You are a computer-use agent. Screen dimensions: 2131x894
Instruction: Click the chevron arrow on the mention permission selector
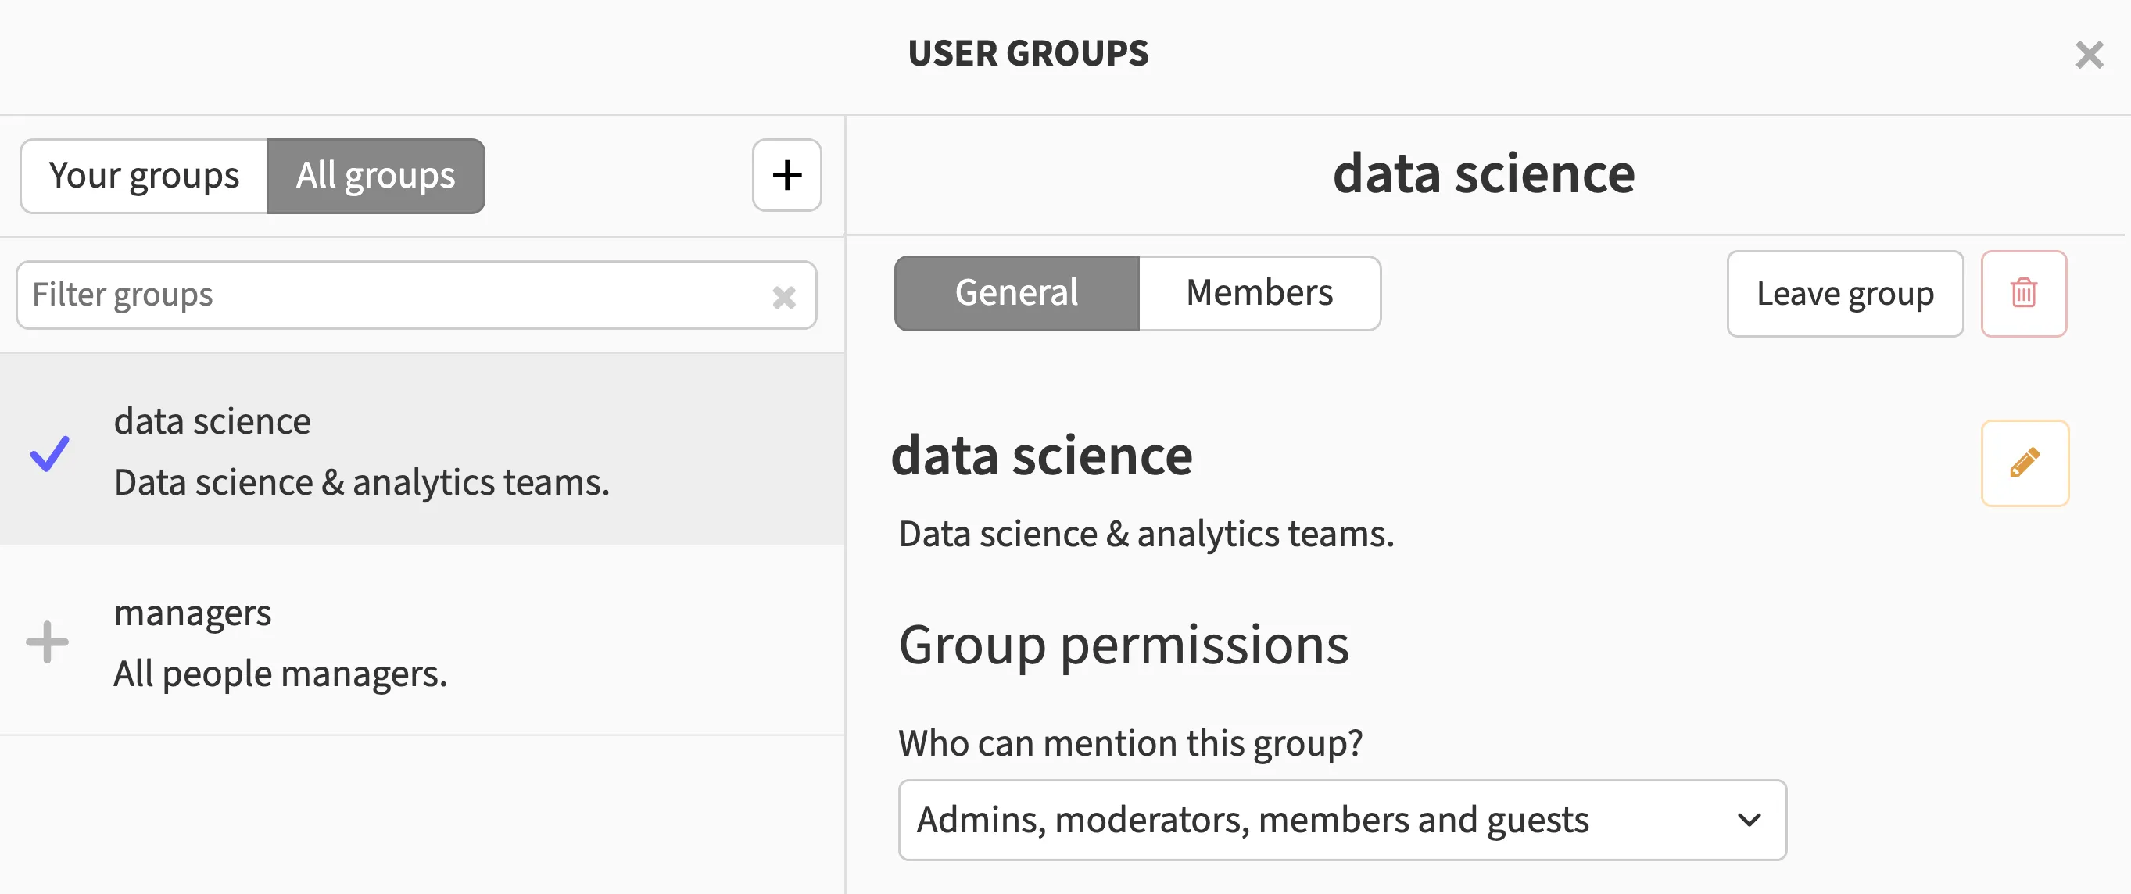(1749, 820)
